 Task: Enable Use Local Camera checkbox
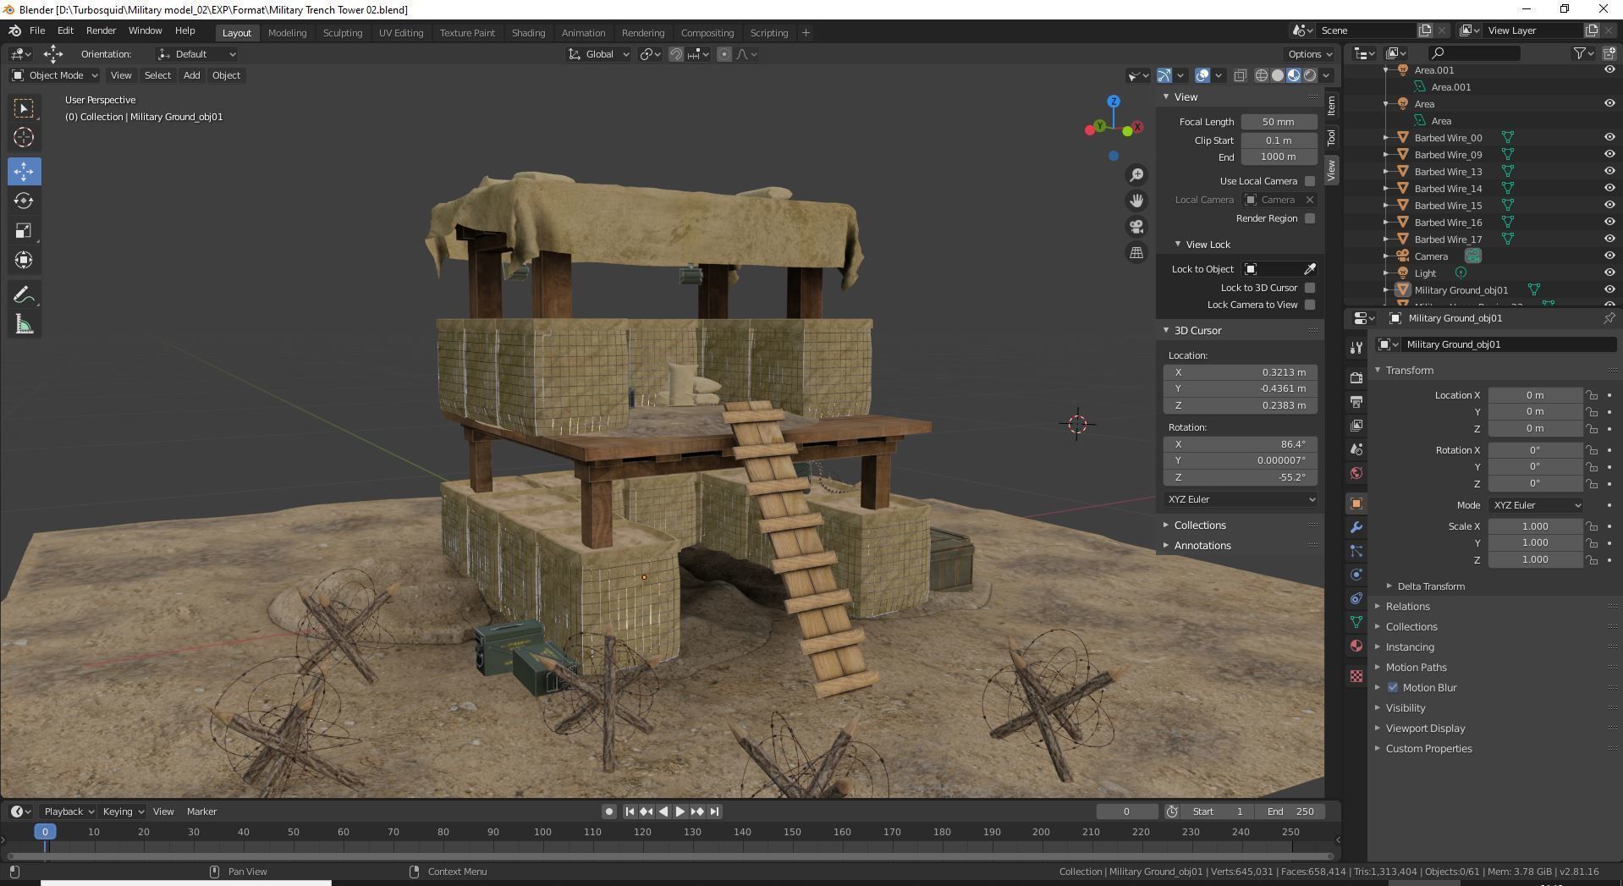1310,181
